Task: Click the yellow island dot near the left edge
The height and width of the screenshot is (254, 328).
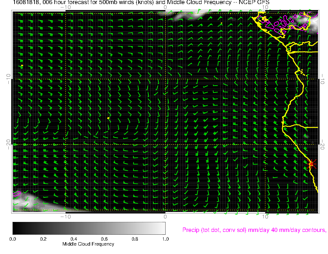Action: click(22, 65)
